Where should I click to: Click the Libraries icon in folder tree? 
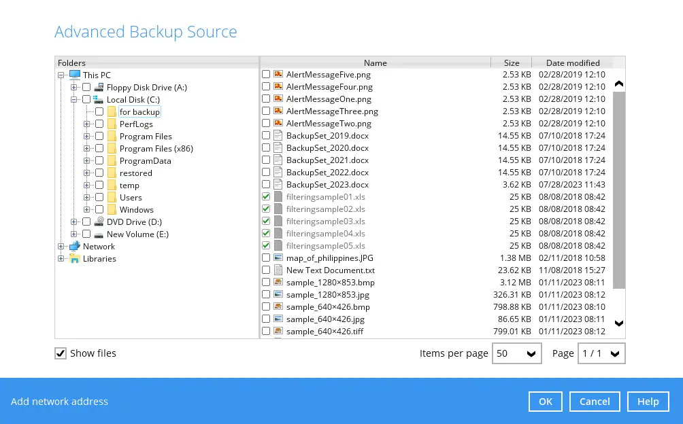(x=75, y=259)
